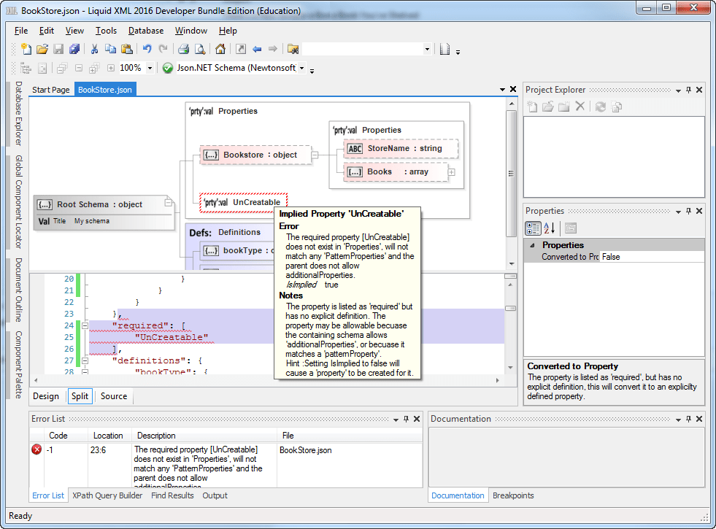Sort Properties alphabetically with the AZ icon
This screenshot has height=529, width=716.
click(x=548, y=228)
